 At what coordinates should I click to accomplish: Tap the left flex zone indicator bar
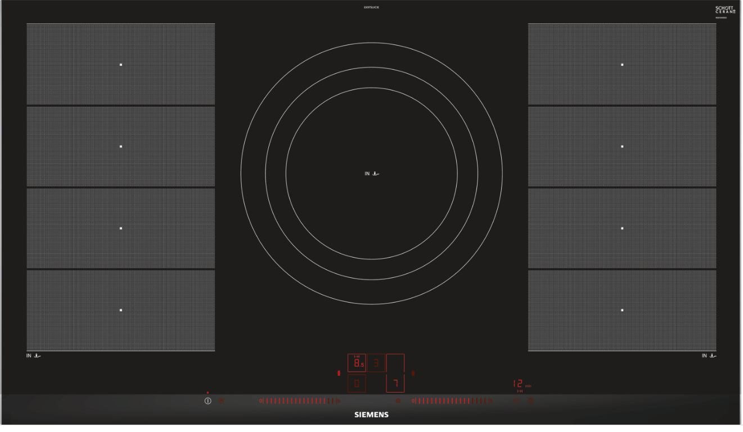coord(339,373)
